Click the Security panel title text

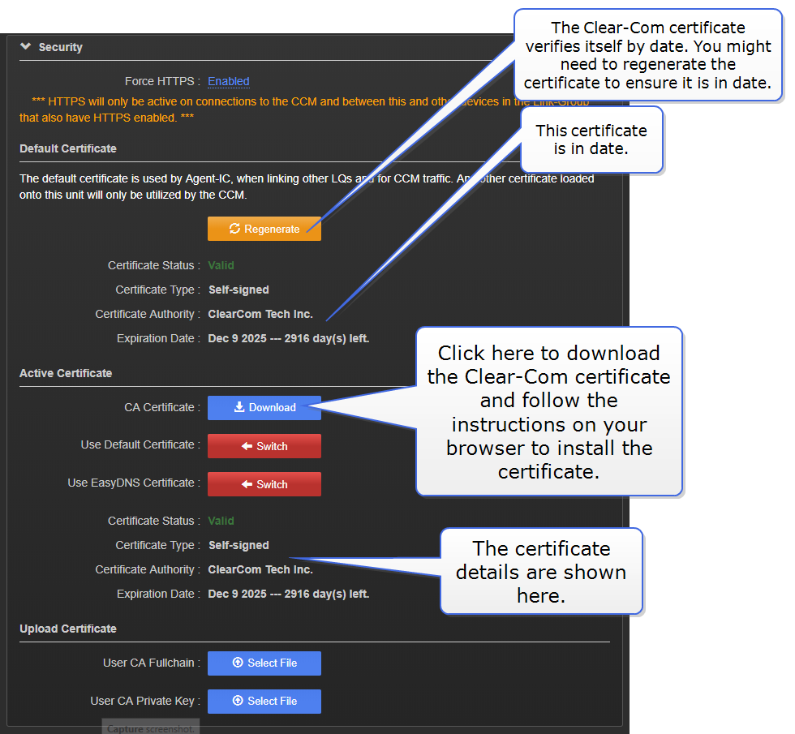(61, 47)
